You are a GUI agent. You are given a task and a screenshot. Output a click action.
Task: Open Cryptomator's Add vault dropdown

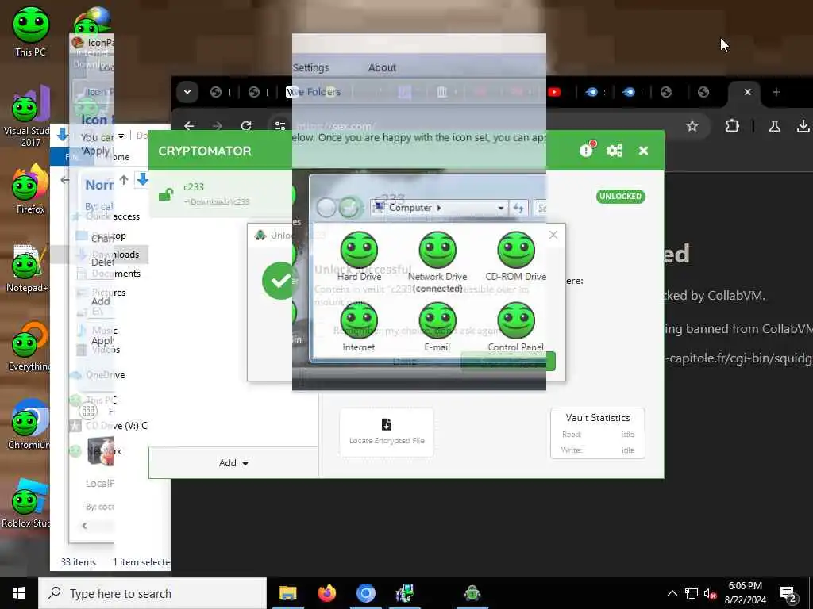coord(233,463)
